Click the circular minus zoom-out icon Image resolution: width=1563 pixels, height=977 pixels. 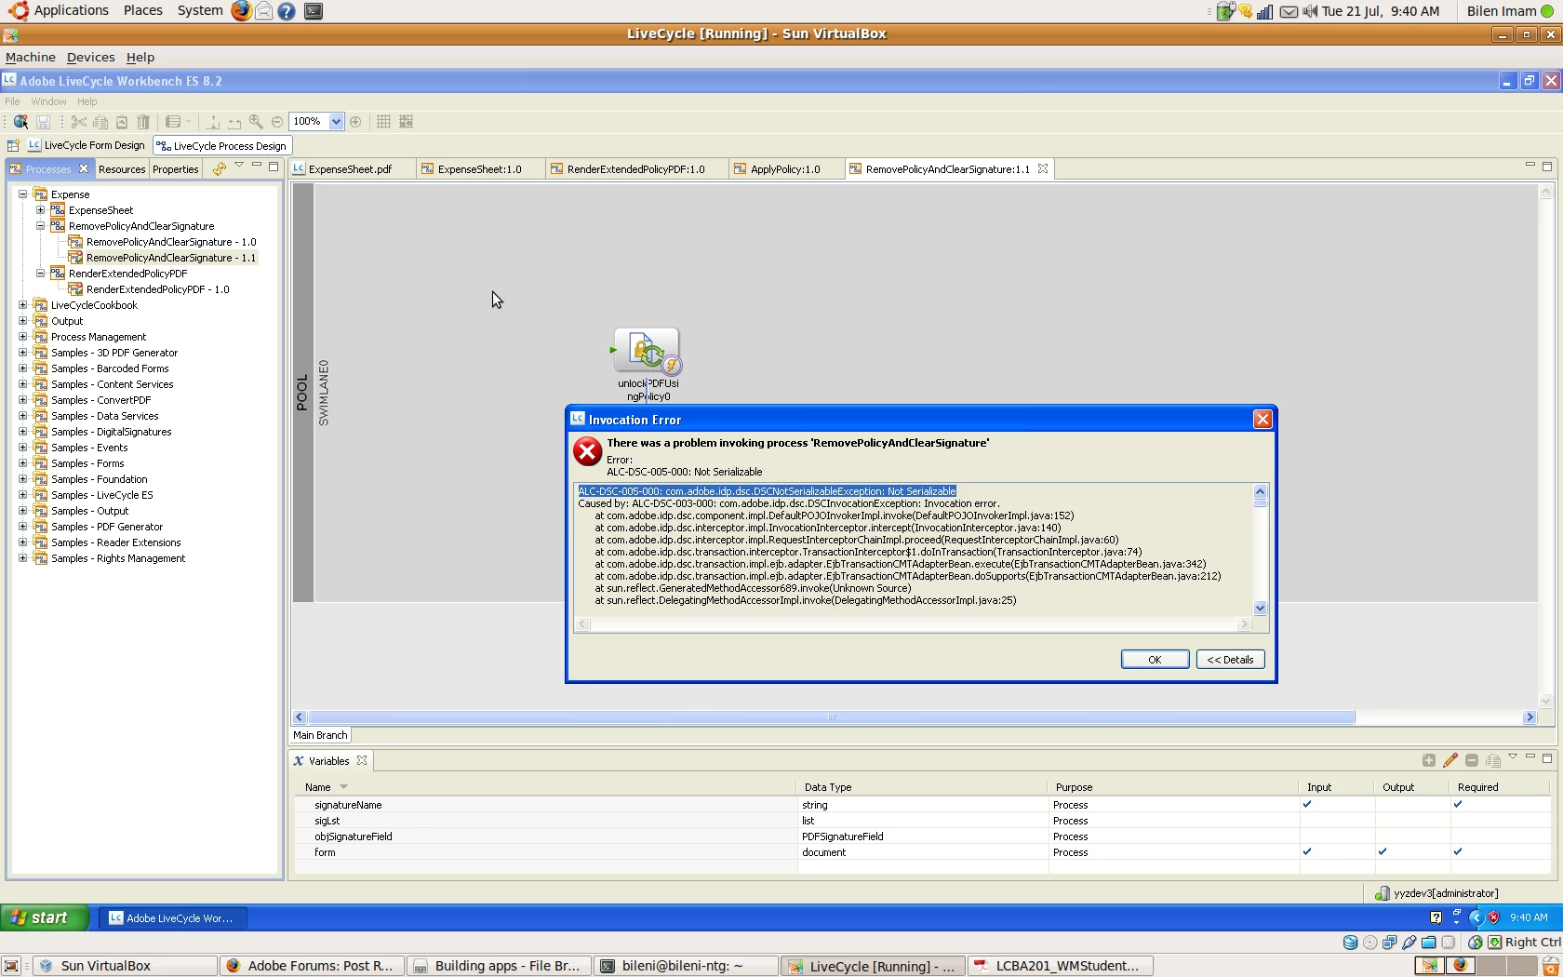tap(277, 122)
